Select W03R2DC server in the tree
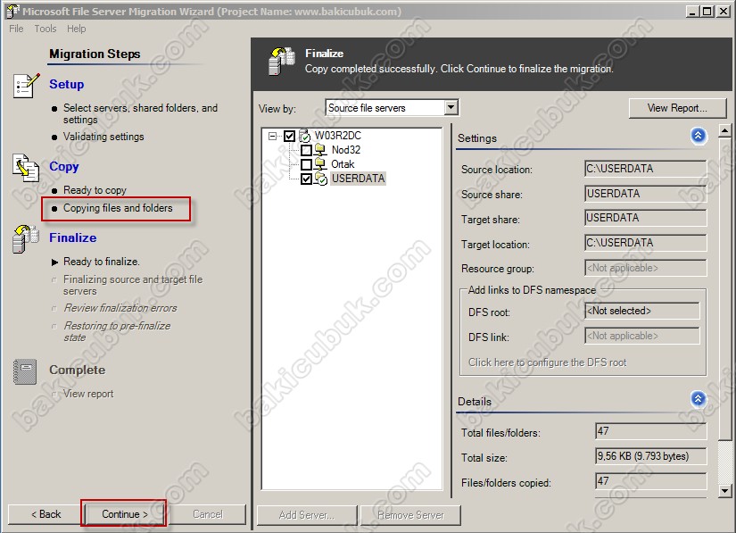Screen dimensions: 736x533 click(x=337, y=136)
